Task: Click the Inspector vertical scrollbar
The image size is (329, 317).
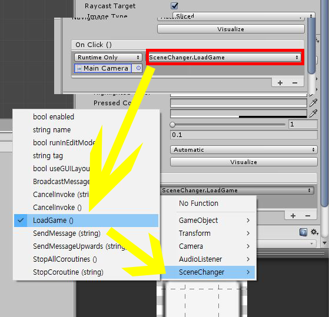Action: [x=325, y=105]
